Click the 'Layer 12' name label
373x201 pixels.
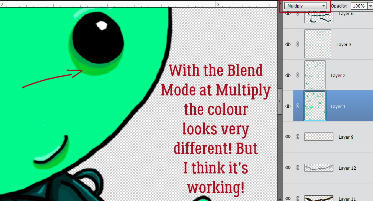coord(347,168)
